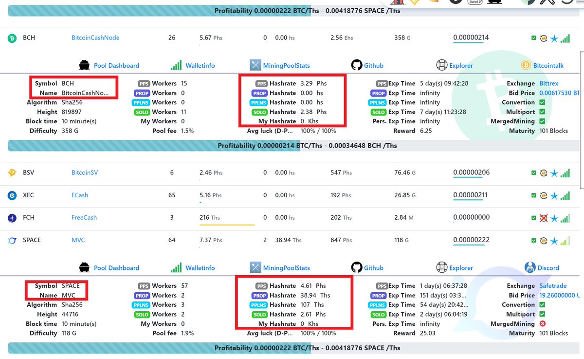
Task: Click the red MergedMining cross in SPACE panel
Action: (x=542, y=324)
